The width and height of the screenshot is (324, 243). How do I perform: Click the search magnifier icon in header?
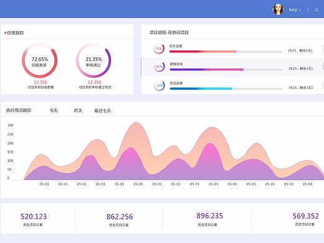click(316, 10)
